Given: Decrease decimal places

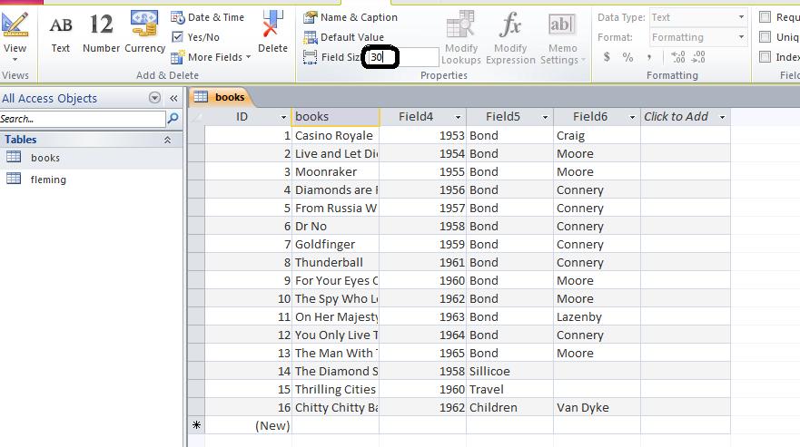Looking at the screenshot, I should click(x=698, y=56).
